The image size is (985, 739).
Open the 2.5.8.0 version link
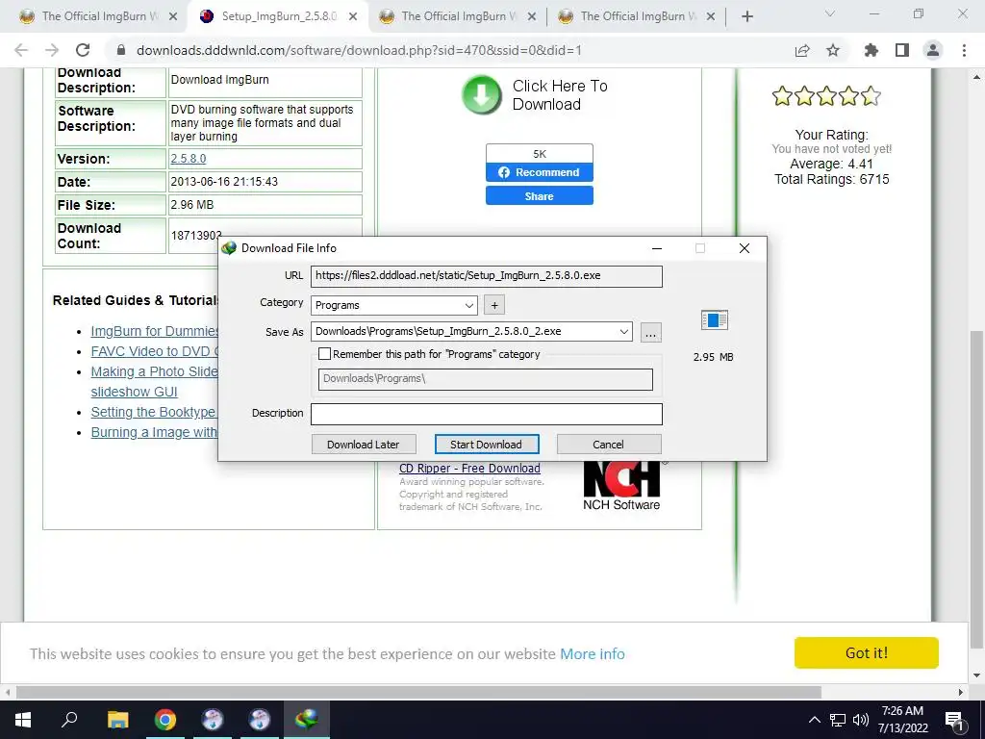(x=189, y=159)
